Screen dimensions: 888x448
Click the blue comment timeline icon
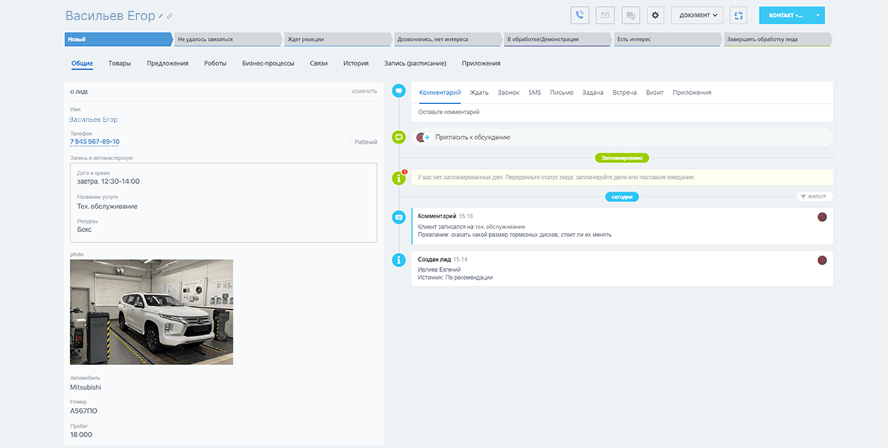point(398,91)
